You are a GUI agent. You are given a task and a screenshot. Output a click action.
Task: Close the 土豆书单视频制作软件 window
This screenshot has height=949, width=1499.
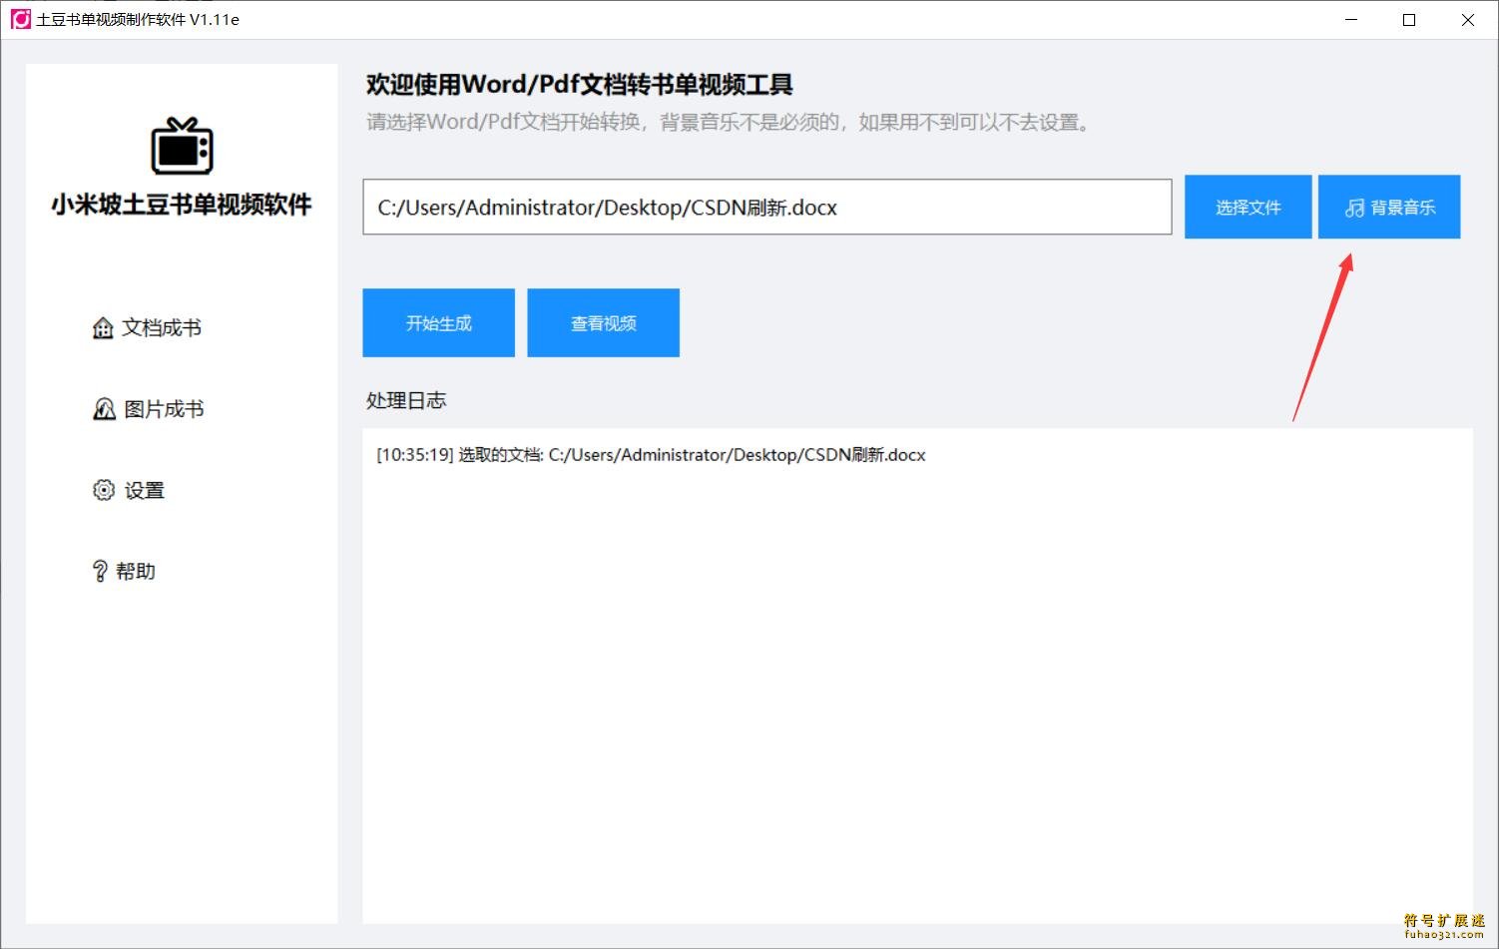point(1467,20)
